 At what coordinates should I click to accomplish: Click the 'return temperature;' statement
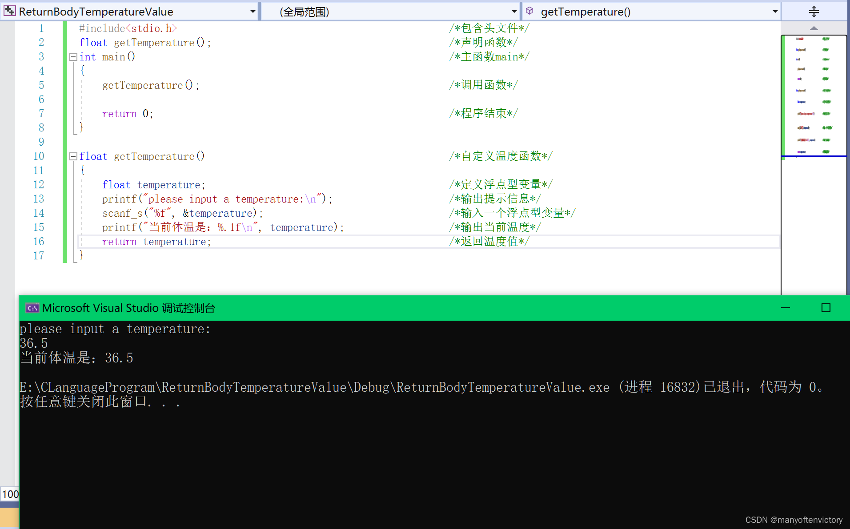pos(156,242)
